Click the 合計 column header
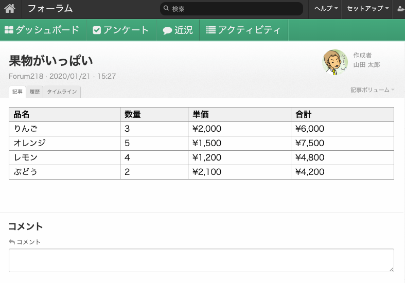This screenshot has height=283, width=405. 343,114
